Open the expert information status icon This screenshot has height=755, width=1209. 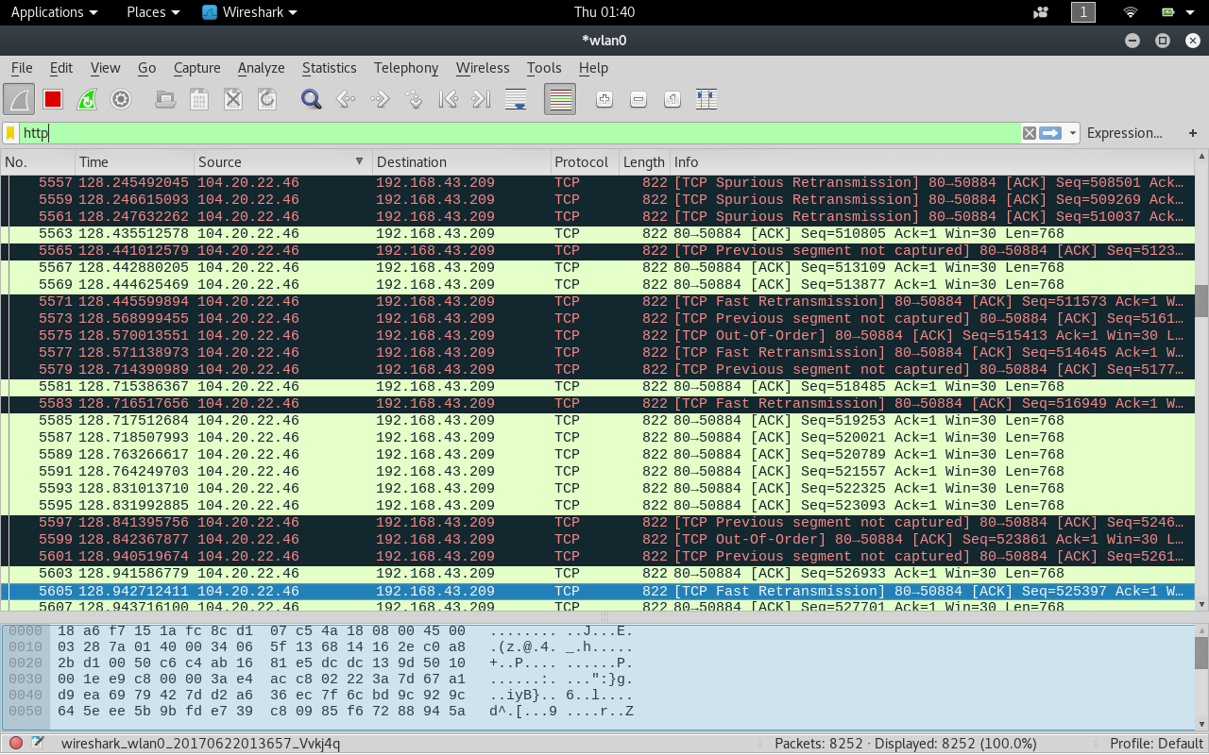16,744
